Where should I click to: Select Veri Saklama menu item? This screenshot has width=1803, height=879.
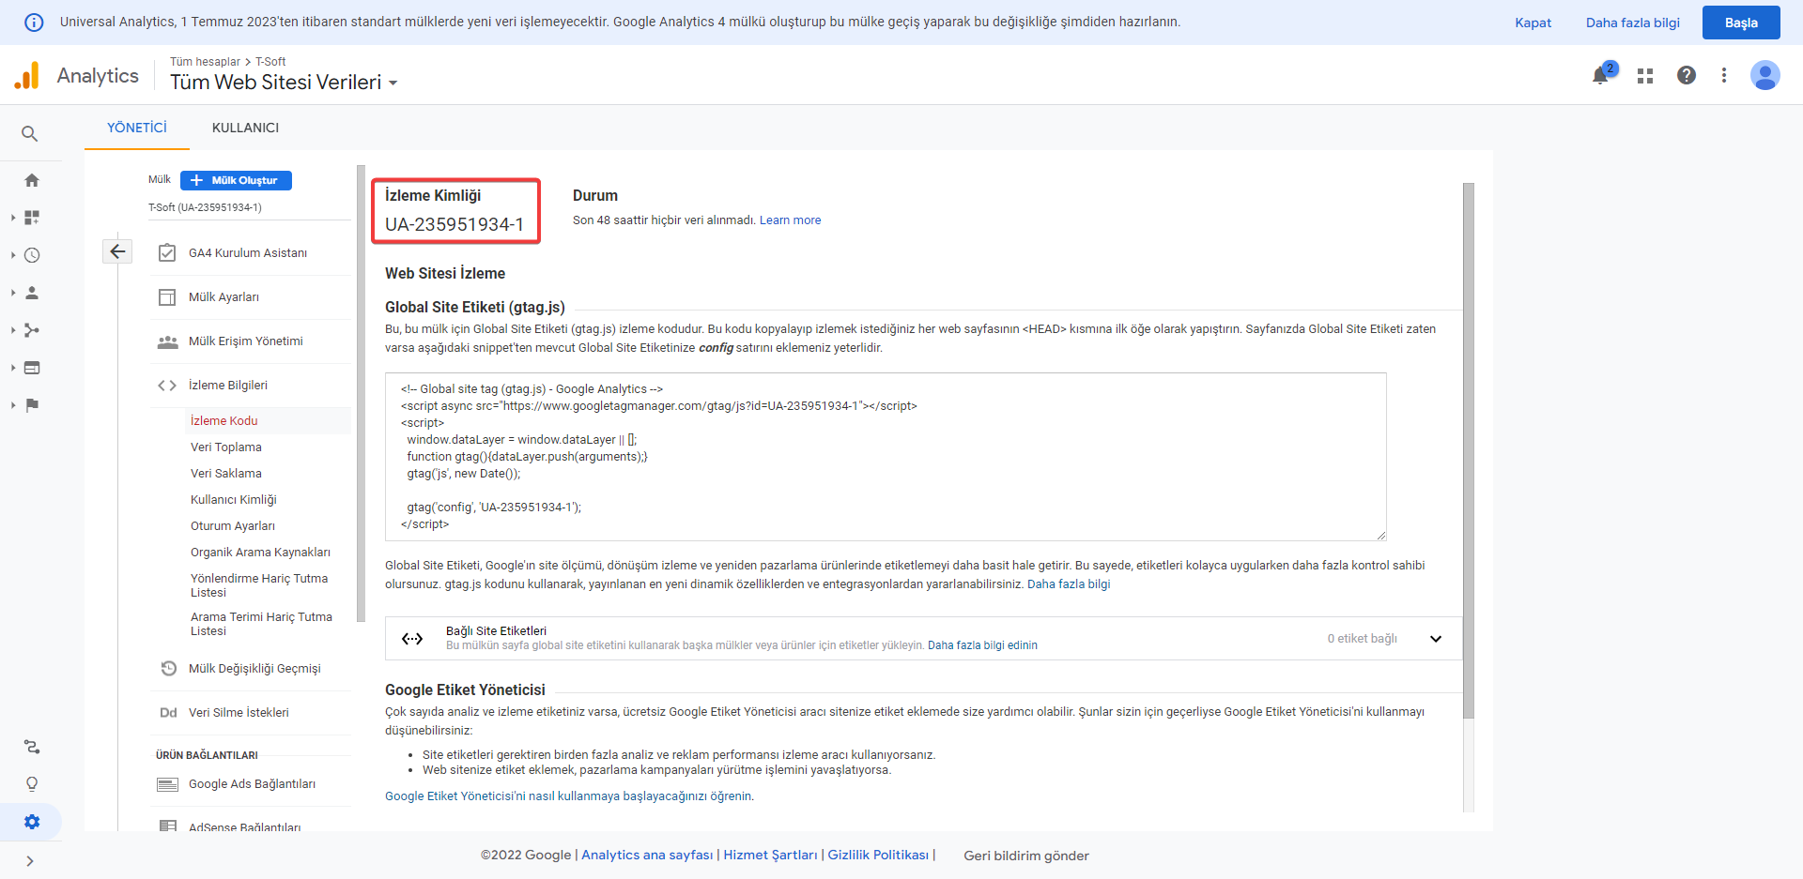(226, 474)
